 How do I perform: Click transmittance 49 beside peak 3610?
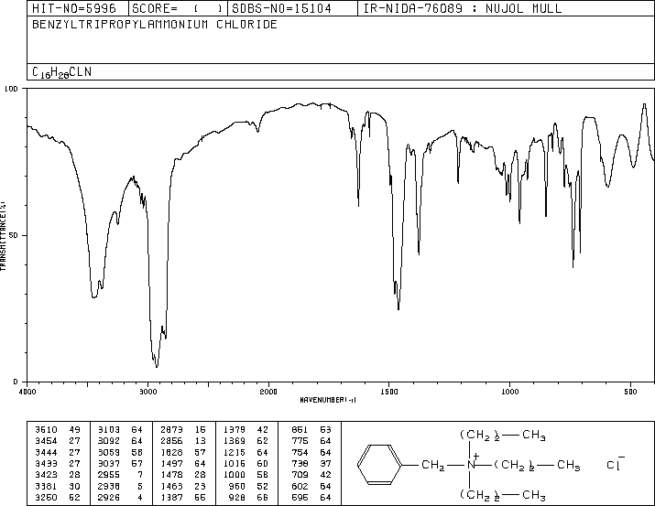[x=75, y=430]
